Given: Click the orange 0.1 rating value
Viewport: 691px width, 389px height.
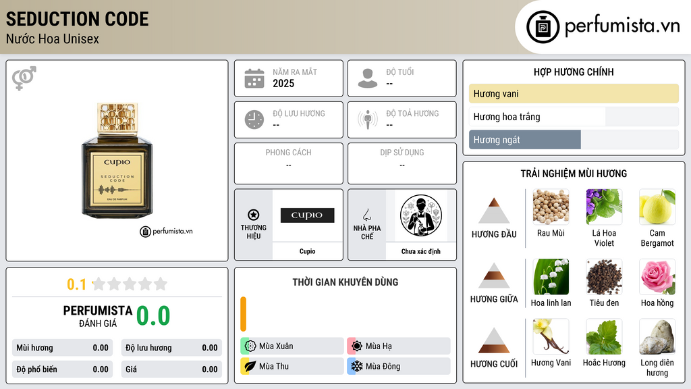Looking at the screenshot, I should [x=76, y=284].
